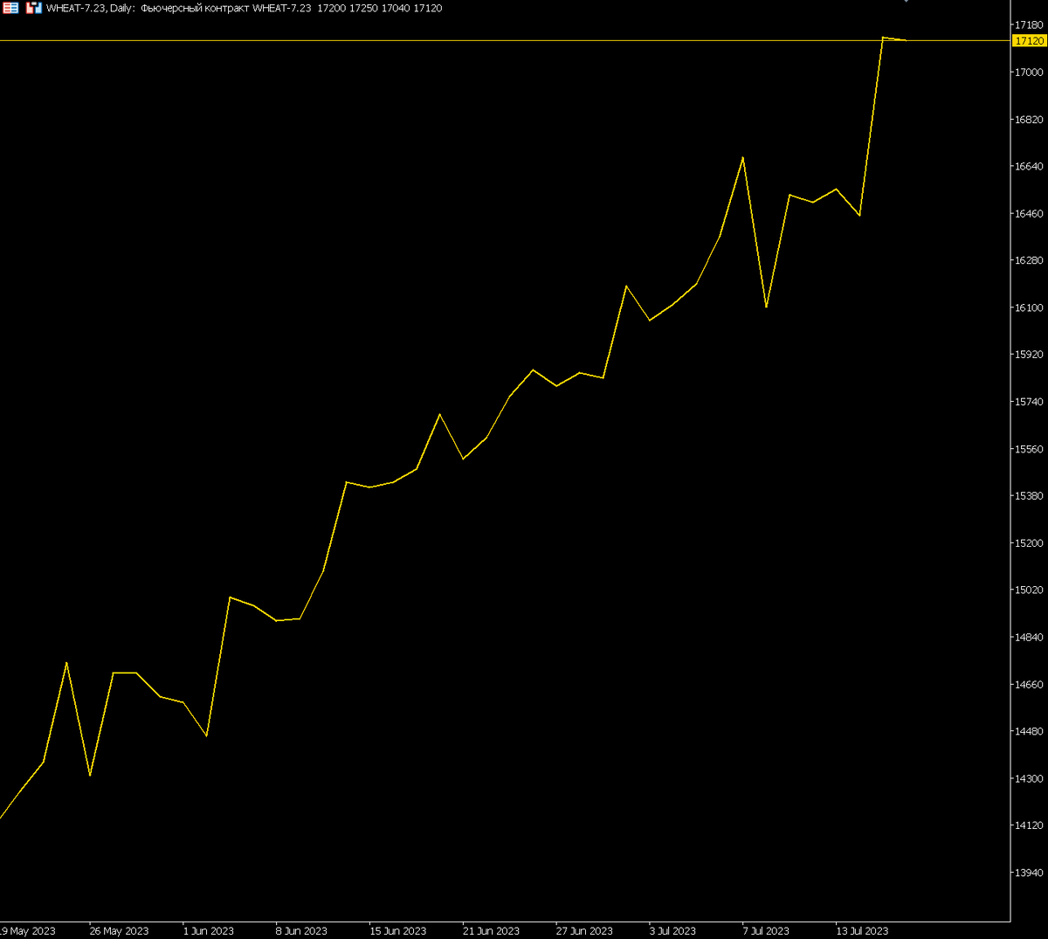Click the WHEAT-7.23, Daily chart title

[91, 8]
